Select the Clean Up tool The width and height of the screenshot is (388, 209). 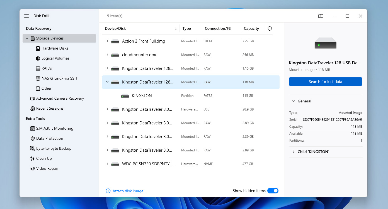pyautogui.click(x=44, y=158)
